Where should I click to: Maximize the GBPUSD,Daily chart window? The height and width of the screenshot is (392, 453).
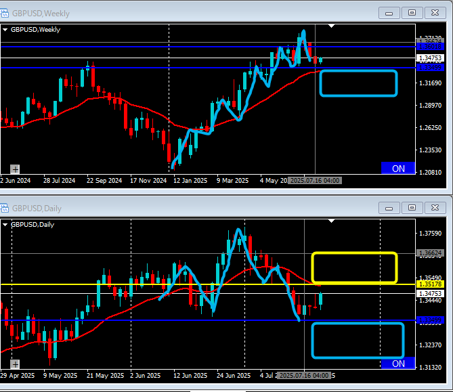(x=412, y=208)
